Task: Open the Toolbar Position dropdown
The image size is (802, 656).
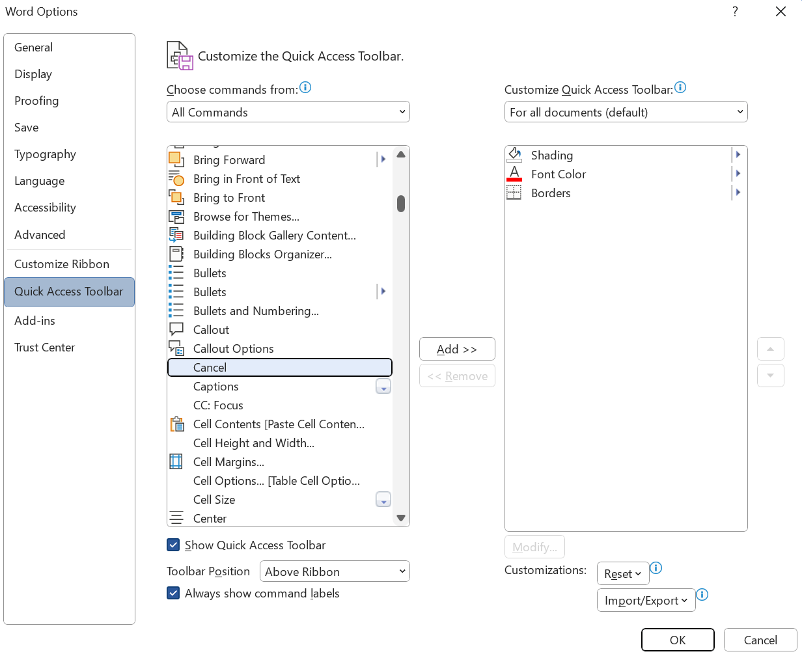Action: pyautogui.click(x=335, y=571)
